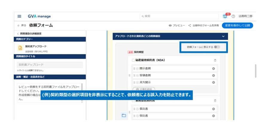Click the share icon beside 公開中のフォームを共有

[190, 25]
